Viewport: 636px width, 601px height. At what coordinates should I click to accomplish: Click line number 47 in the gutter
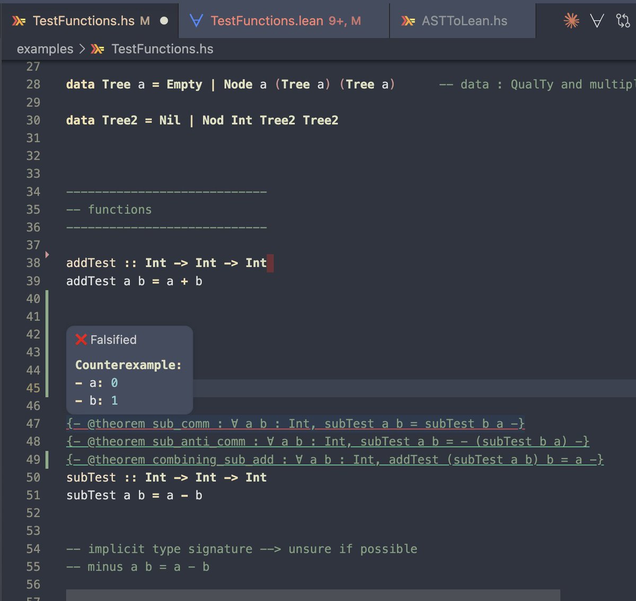pos(33,423)
